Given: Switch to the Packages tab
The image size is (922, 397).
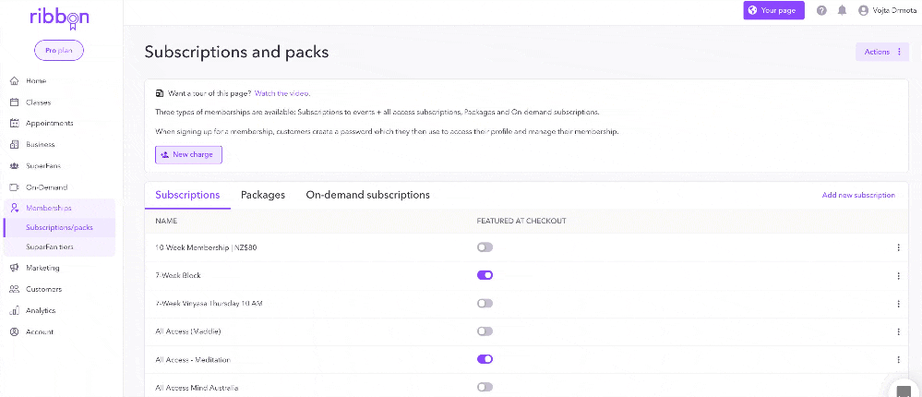Looking at the screenshot, I should pos(263,195).
